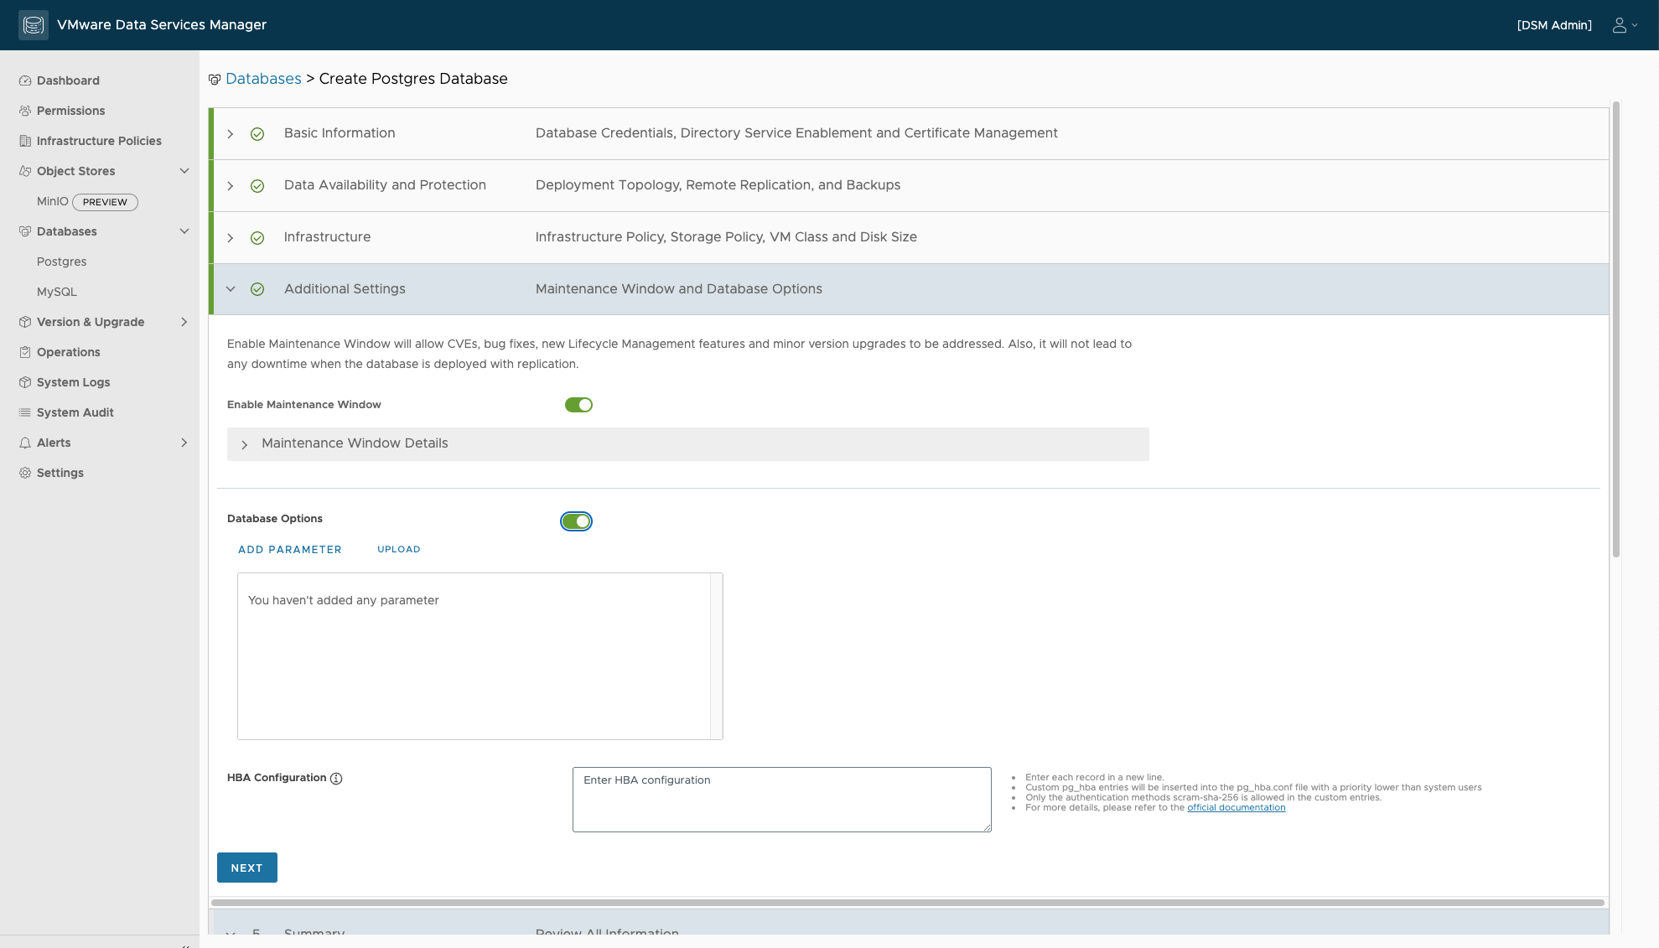Click the Additional Settings checkmark icon
This screenshot has width=1659, height=948.
pos(257,289)
